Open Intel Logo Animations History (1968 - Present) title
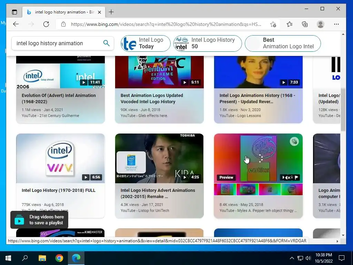The width and height of the screenshot is (353, 265). (x=257, y=98)
